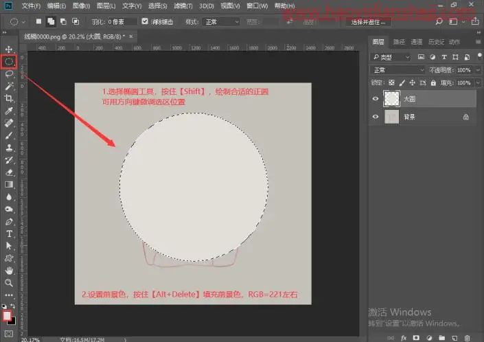Viewport: 484px width, 342px height.
Task: Close the 线稿0000.png document tab
Action: tap(131, 36)
